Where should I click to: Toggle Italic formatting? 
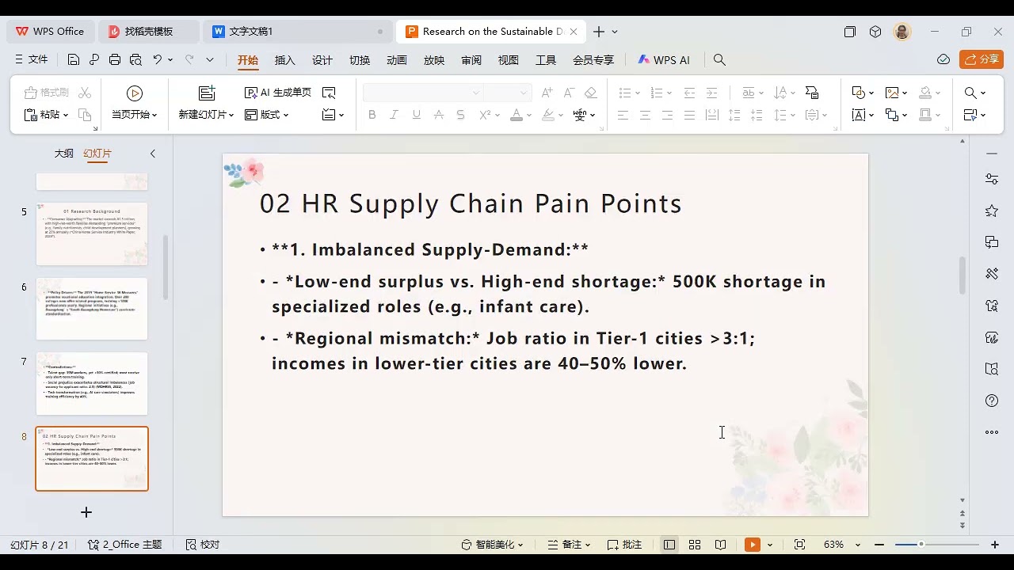[x=394, y=115]
